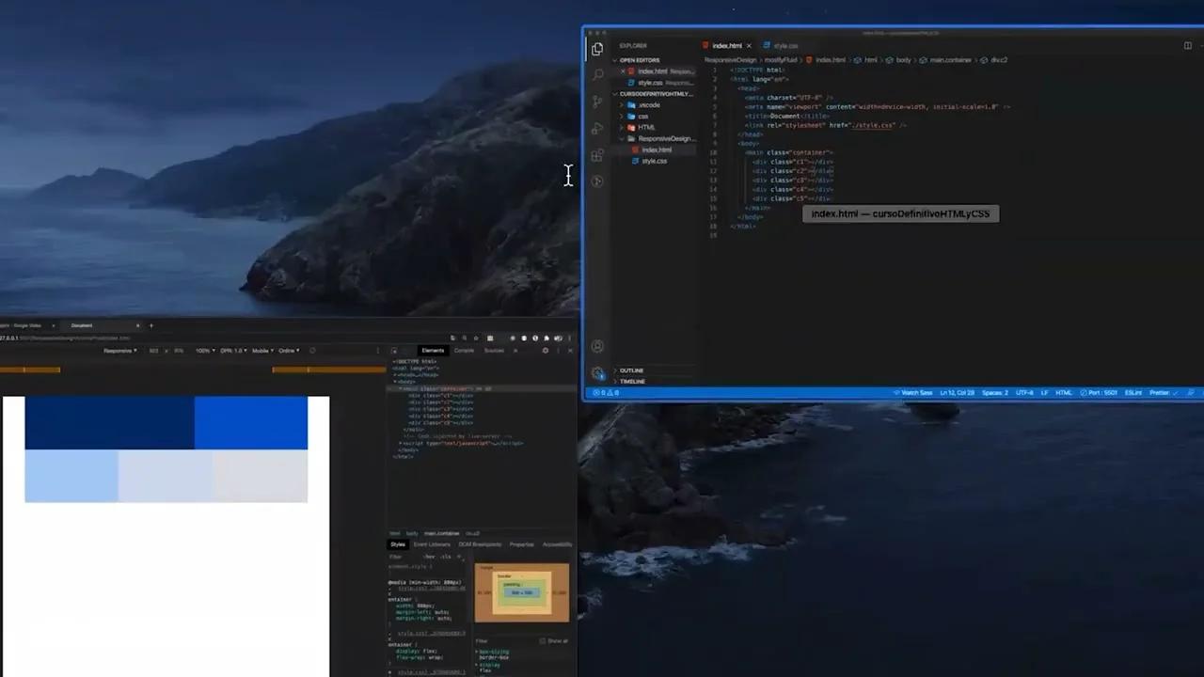Click the main.container breadcrumb above the editor
The height and width of the screenshot is (677, 1204).
tap(950, 59)
